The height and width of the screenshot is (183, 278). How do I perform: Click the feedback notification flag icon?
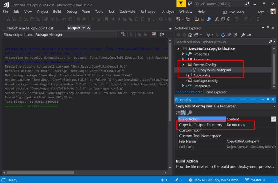point(181,4)
